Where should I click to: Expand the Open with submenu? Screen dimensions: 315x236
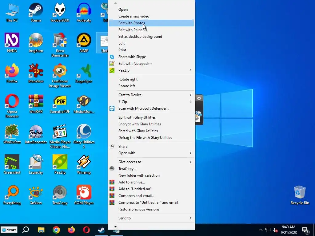151,153
